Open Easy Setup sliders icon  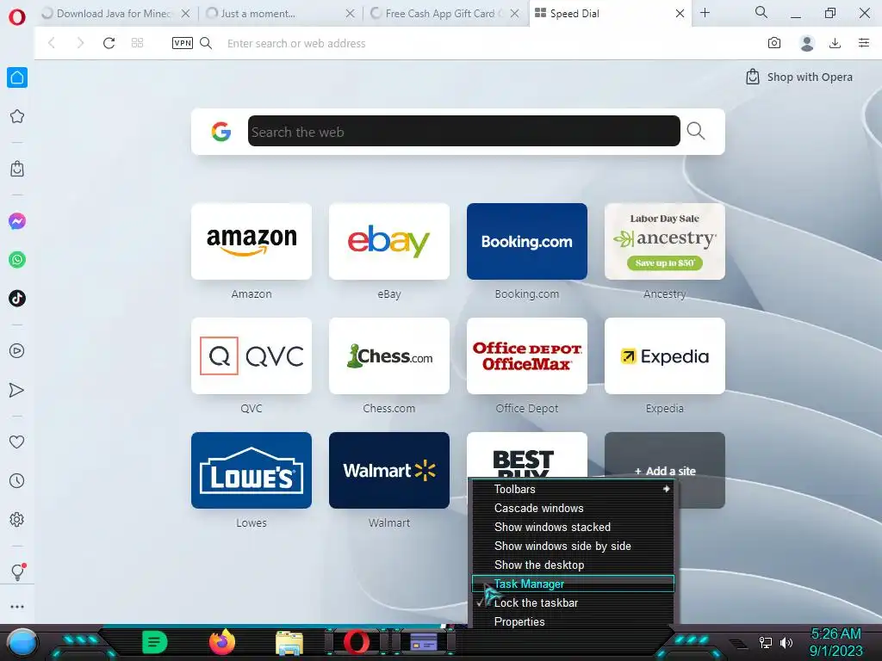pyautogui.click(x=864, y=43)
